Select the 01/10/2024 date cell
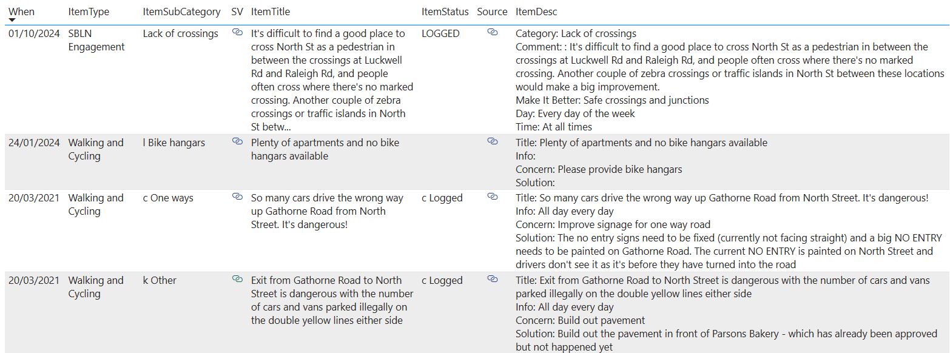 tap(34, 34)
